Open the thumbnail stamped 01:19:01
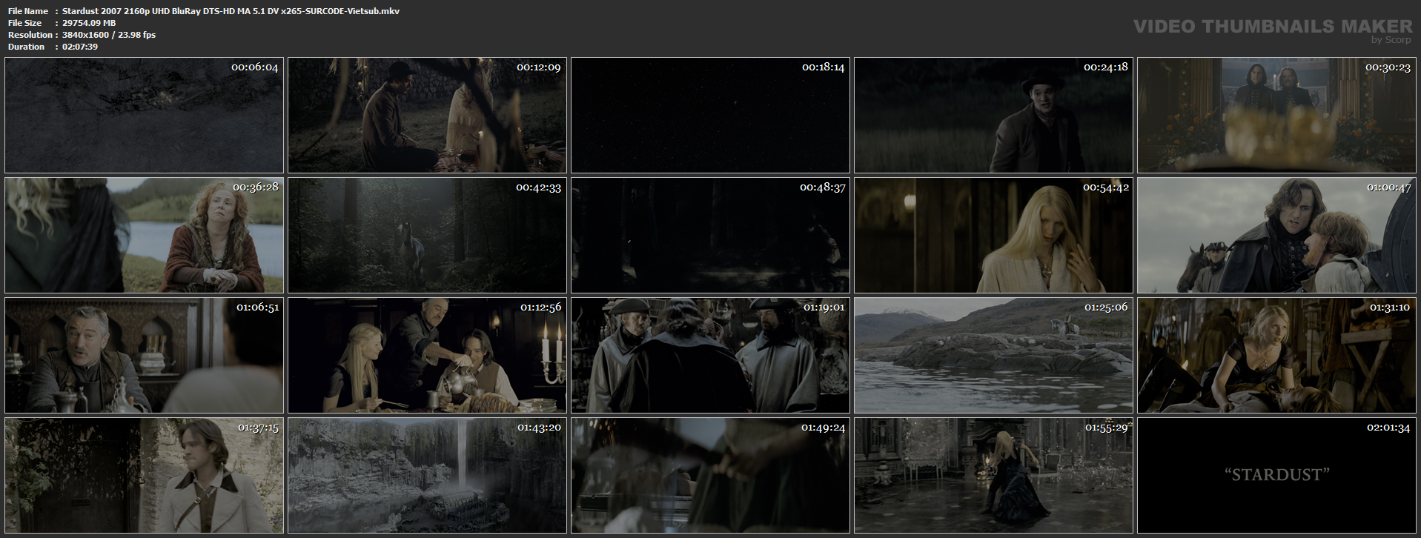This screenshot has height=538, width=1421. [711, 356]
